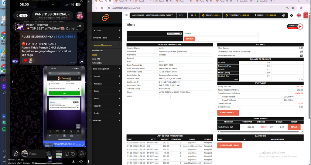Click the DETAIL button for Pocket Game Soft
The image size is (311, 165).
coord(294,127)
